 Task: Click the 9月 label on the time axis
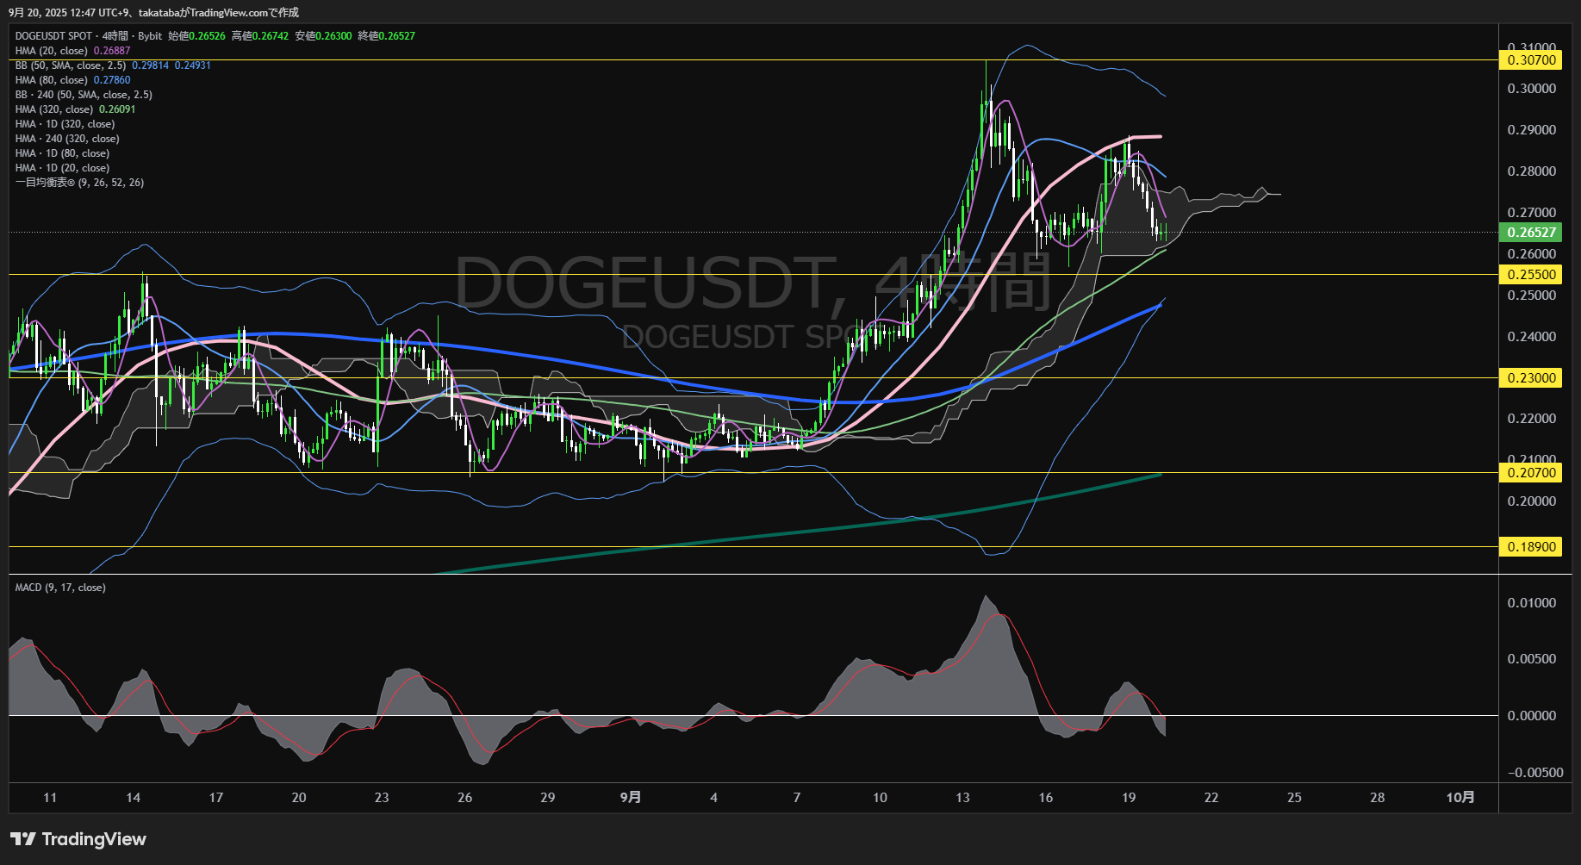[631, 798]
